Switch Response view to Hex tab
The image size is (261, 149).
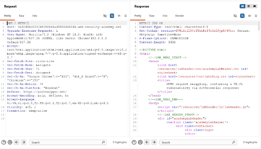click(x=165, y=16)
